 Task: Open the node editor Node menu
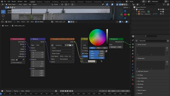click(x=32, y=22)
